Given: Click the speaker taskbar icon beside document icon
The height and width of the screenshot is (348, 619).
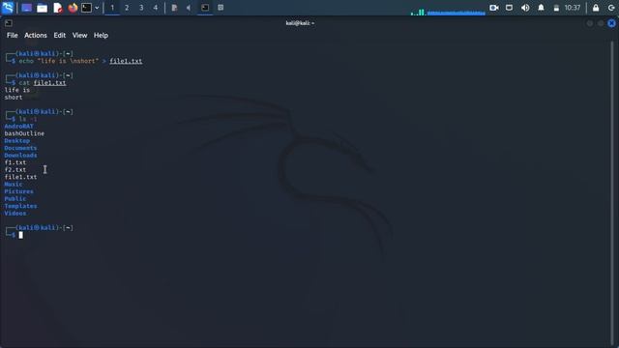Looking at the screenshot, I should (189, 8).
